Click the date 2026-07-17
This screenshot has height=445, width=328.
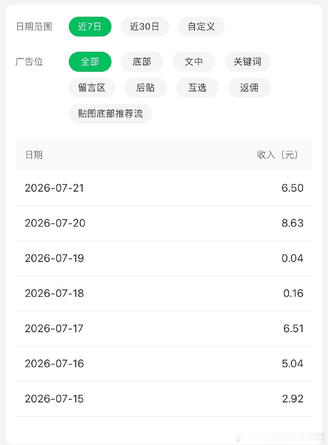click(54, 329)
